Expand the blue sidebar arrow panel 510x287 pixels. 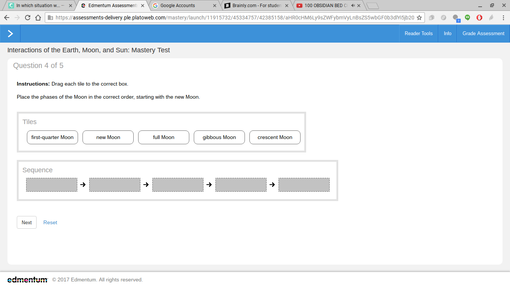[10, 34]
